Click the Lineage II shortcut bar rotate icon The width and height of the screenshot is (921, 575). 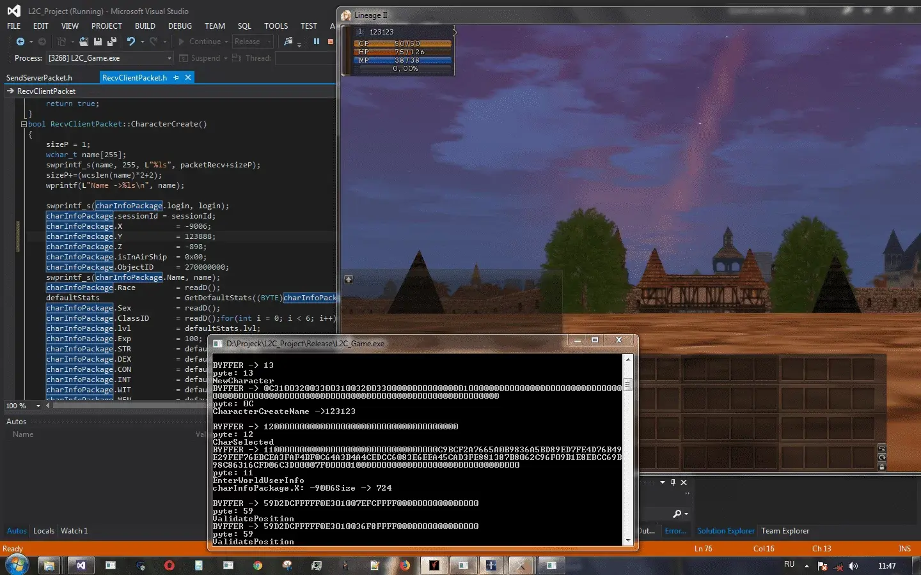[x=882, y=457]
